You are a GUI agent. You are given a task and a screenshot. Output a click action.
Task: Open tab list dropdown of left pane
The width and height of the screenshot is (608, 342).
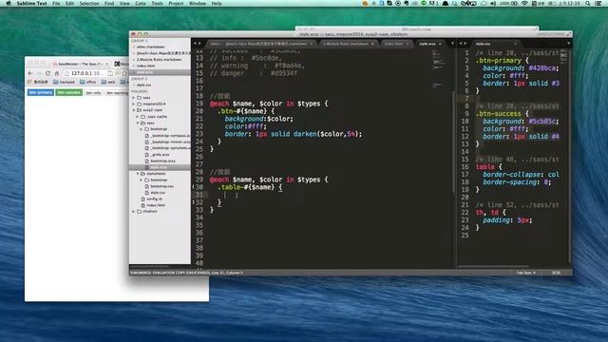[x=452, y=44]
